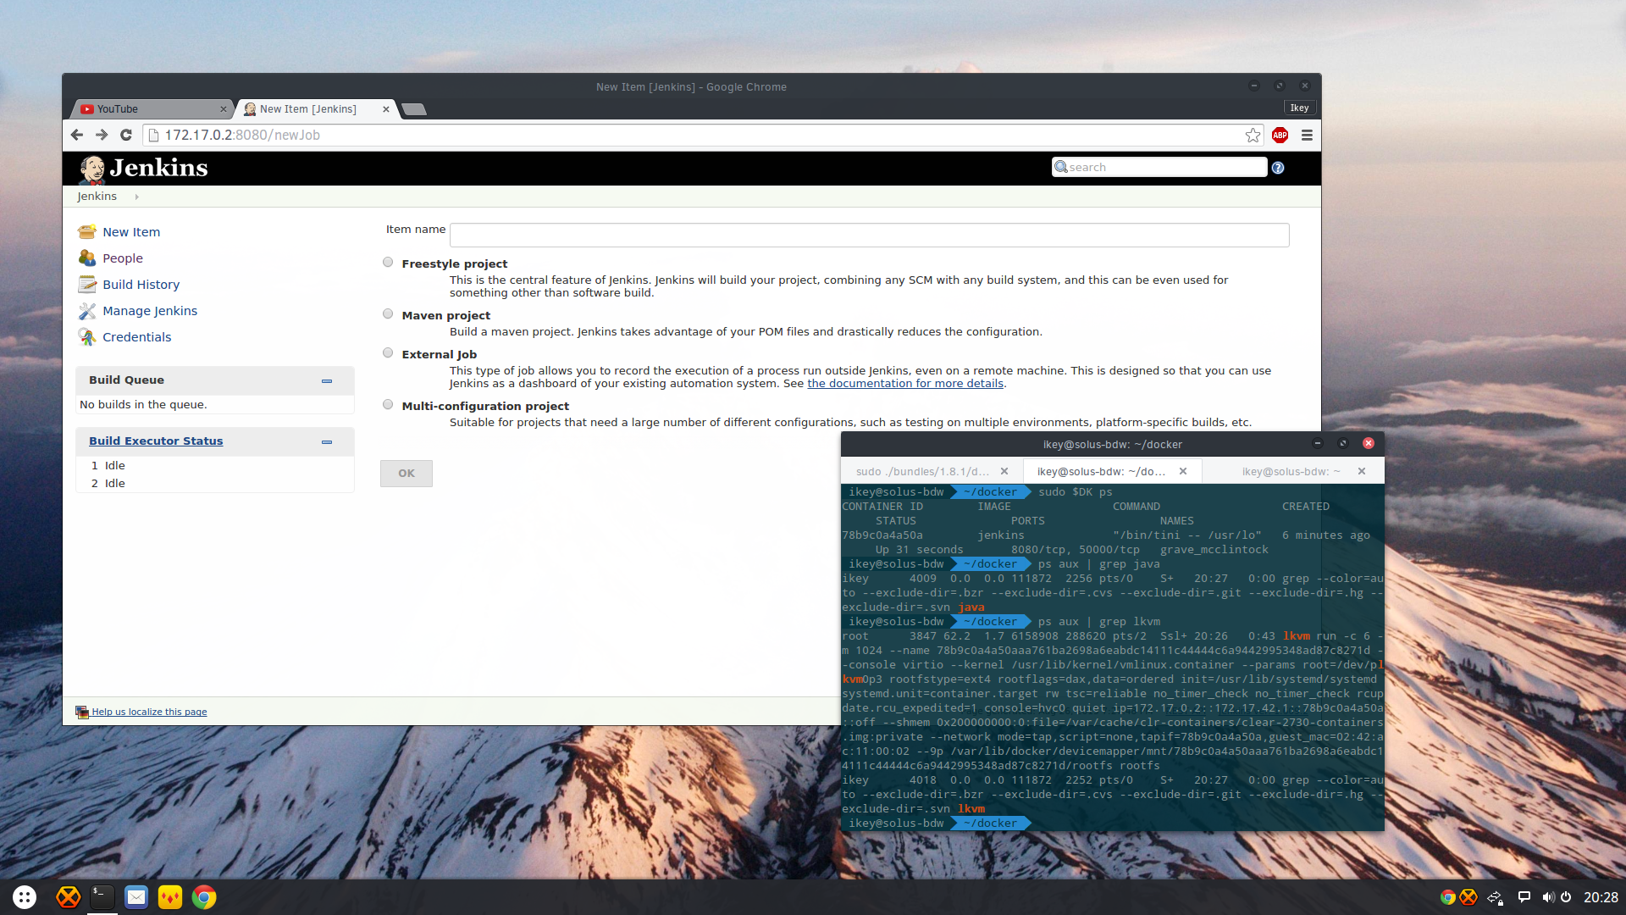Viewport: 1626px width, 915px height.
Task: Launch the orange X app in taskbar
Action: click(69, 897)
